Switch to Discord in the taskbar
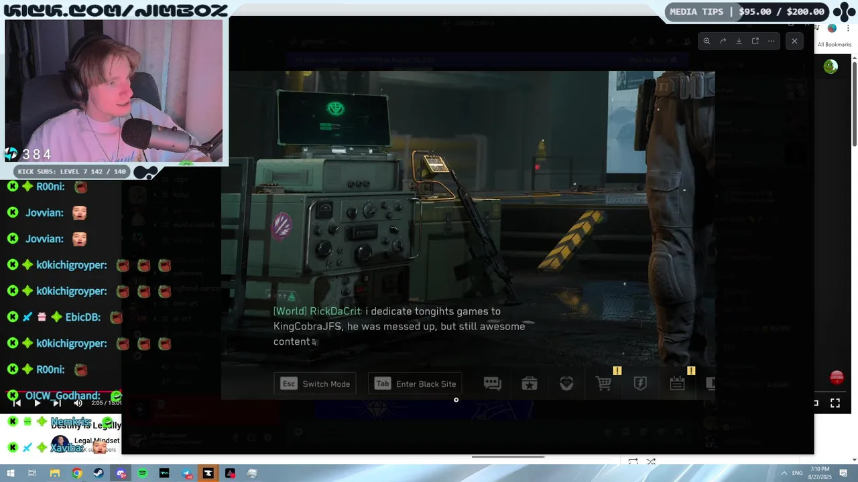 coord(121,473)
